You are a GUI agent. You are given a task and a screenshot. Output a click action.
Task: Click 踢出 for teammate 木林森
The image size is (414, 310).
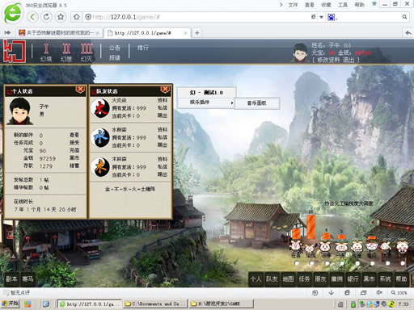click(163, 174)
